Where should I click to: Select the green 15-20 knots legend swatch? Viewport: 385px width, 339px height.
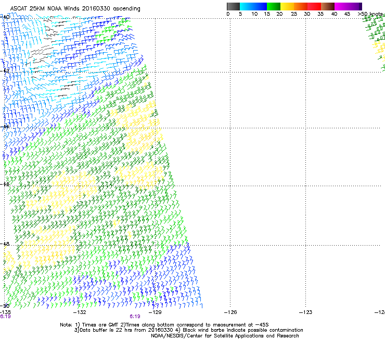click(x=274, y=6)
